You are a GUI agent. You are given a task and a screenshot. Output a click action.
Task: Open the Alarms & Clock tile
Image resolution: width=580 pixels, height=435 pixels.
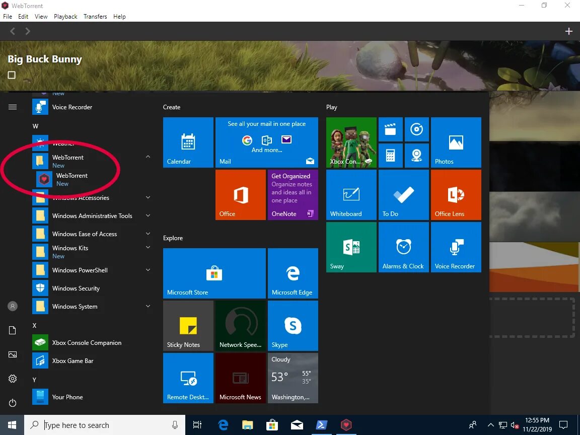point(404,247)
